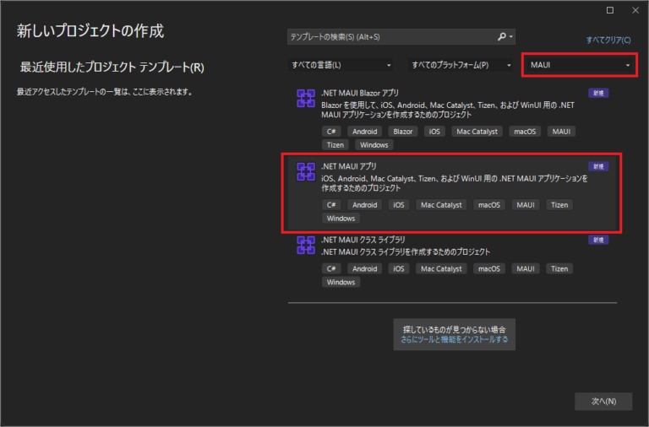
Task: Open the すべての言語 language dropdown
Action: tap(341, 65)
